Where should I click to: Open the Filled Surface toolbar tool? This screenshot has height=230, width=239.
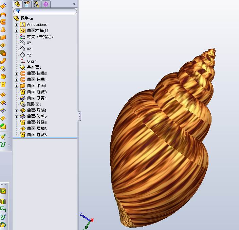point(3,45)
